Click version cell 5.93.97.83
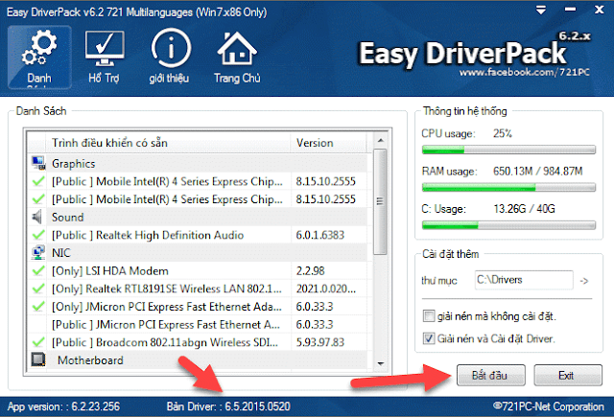The width and height of the screenshot is (614, 417). click(320, 342)
